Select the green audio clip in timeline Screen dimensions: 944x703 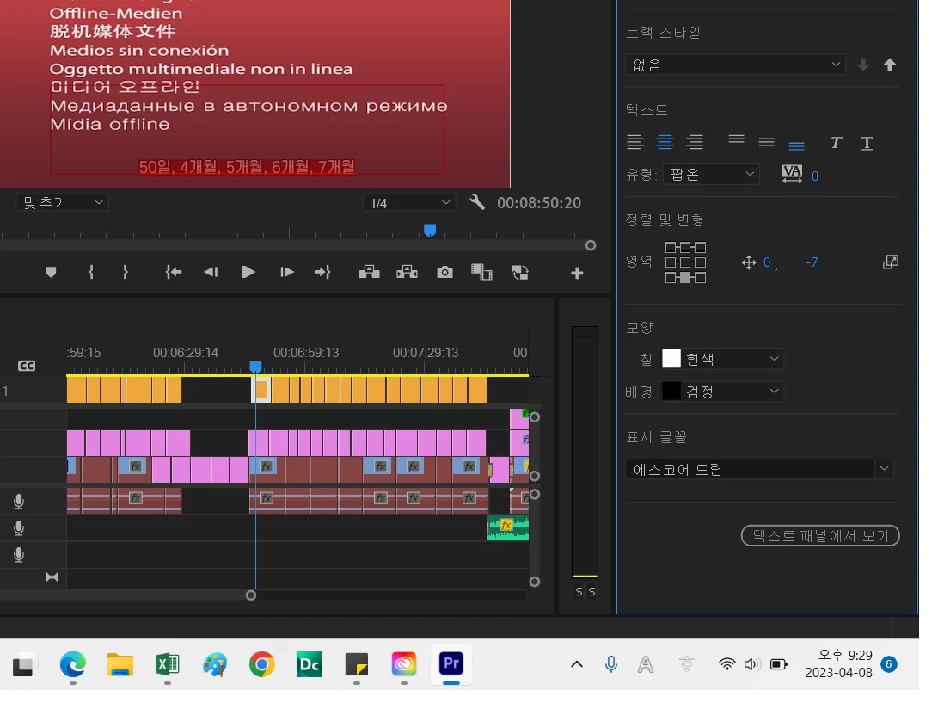[507, 527]
